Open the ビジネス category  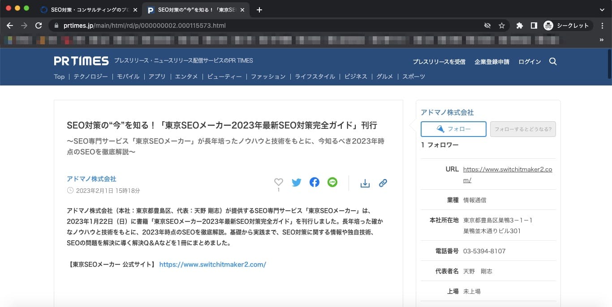click(x=356, y=77)
